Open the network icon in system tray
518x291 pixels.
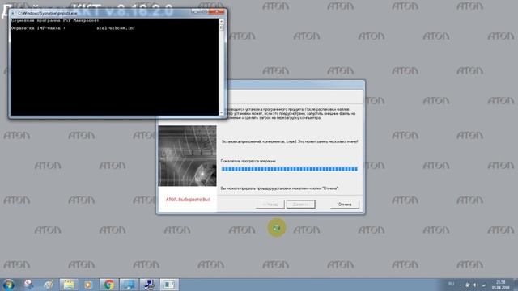484,285
